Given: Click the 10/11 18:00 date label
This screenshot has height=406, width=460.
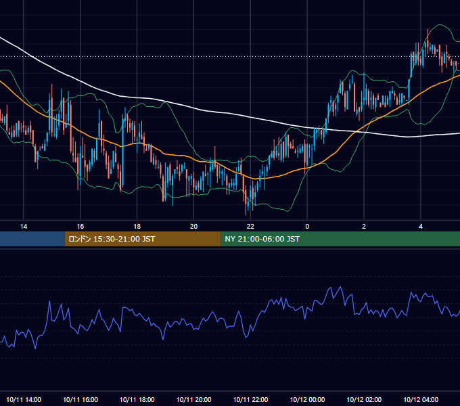Looking at the screenshot, I should click(137, 399).
